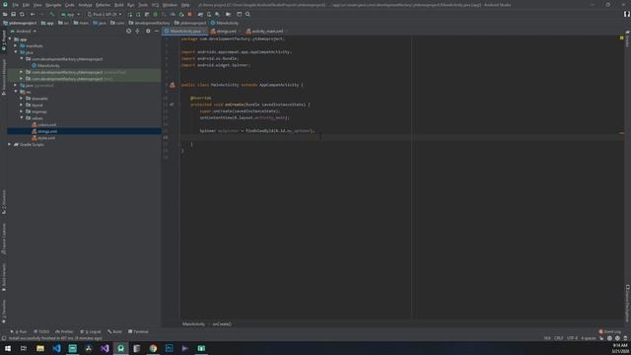
Task: Click the yellow inspection indicator at editor top-right
Action: pos(622,37)
